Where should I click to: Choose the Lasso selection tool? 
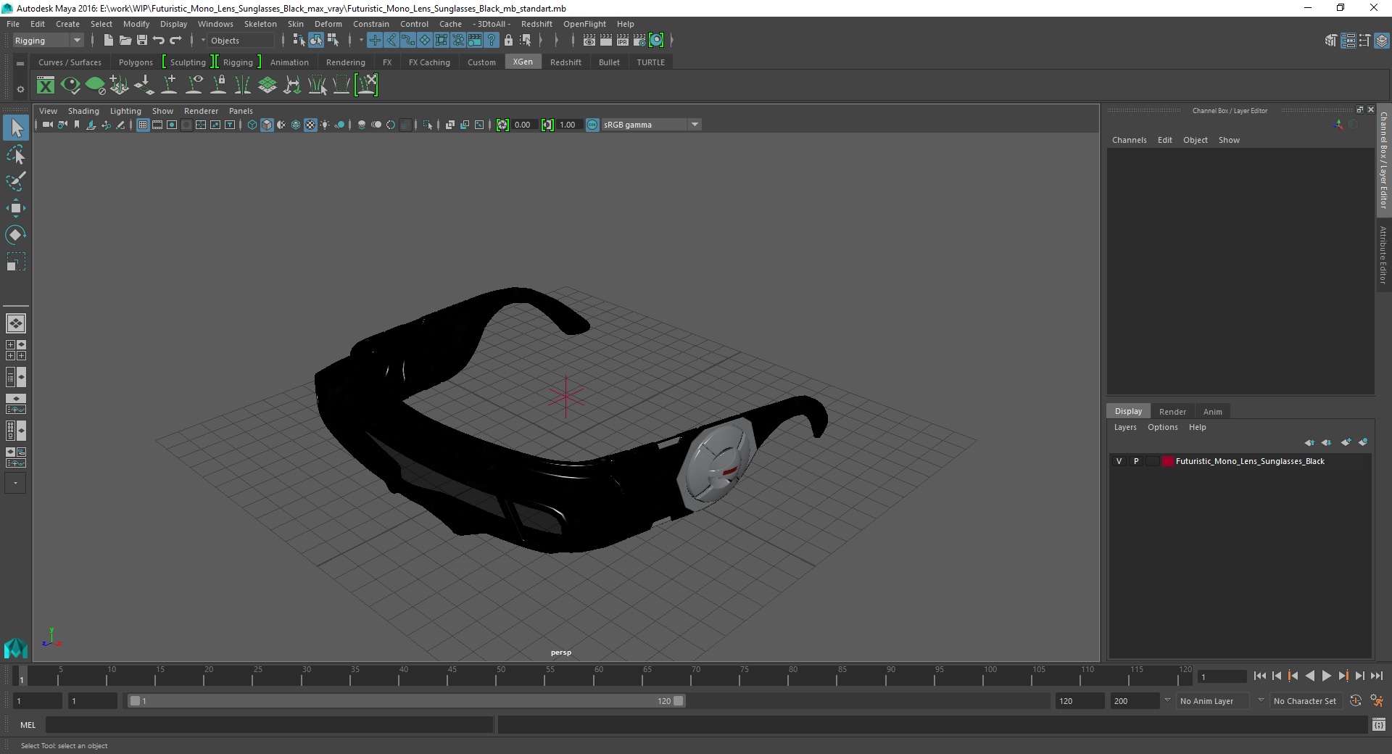16,155
